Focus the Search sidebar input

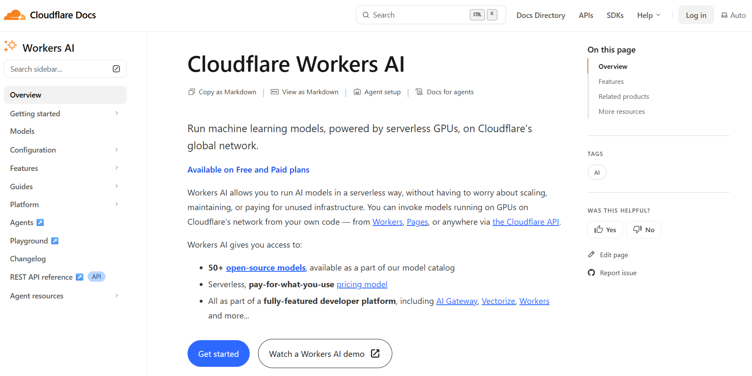pos(65,69)
